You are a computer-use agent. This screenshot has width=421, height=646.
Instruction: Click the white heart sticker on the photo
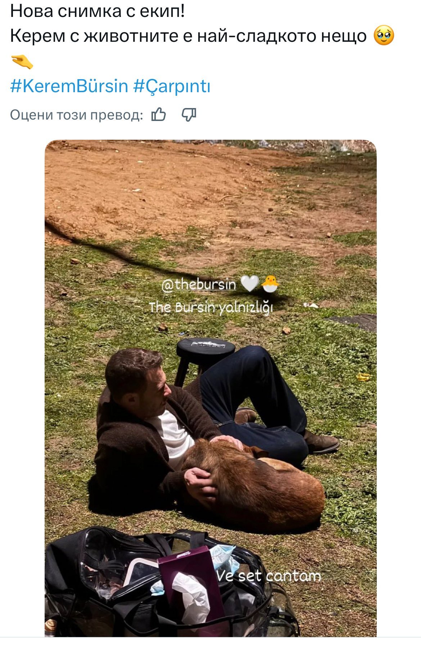pyautogui.click(x=249, y=283)
